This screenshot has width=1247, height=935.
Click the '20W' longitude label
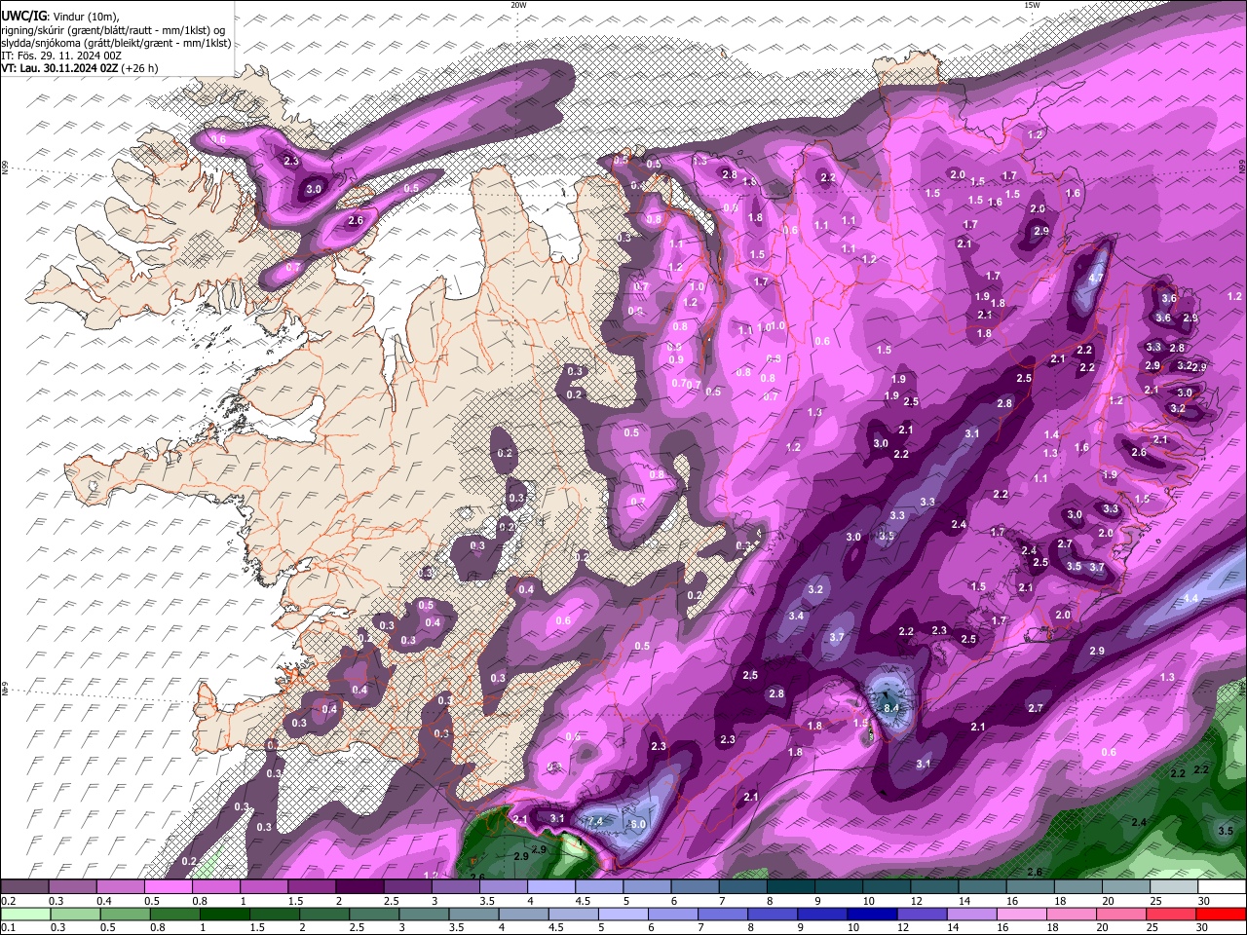tap(518, 5)
